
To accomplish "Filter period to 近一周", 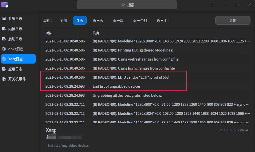I will (118, 21).
